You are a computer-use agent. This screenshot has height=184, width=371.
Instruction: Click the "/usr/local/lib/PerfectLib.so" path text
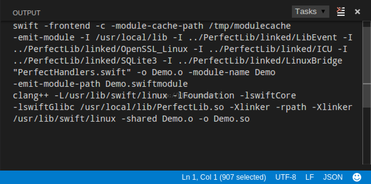(x=152, y=107)
